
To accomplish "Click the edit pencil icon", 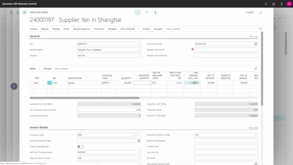I will click(137, 12).
